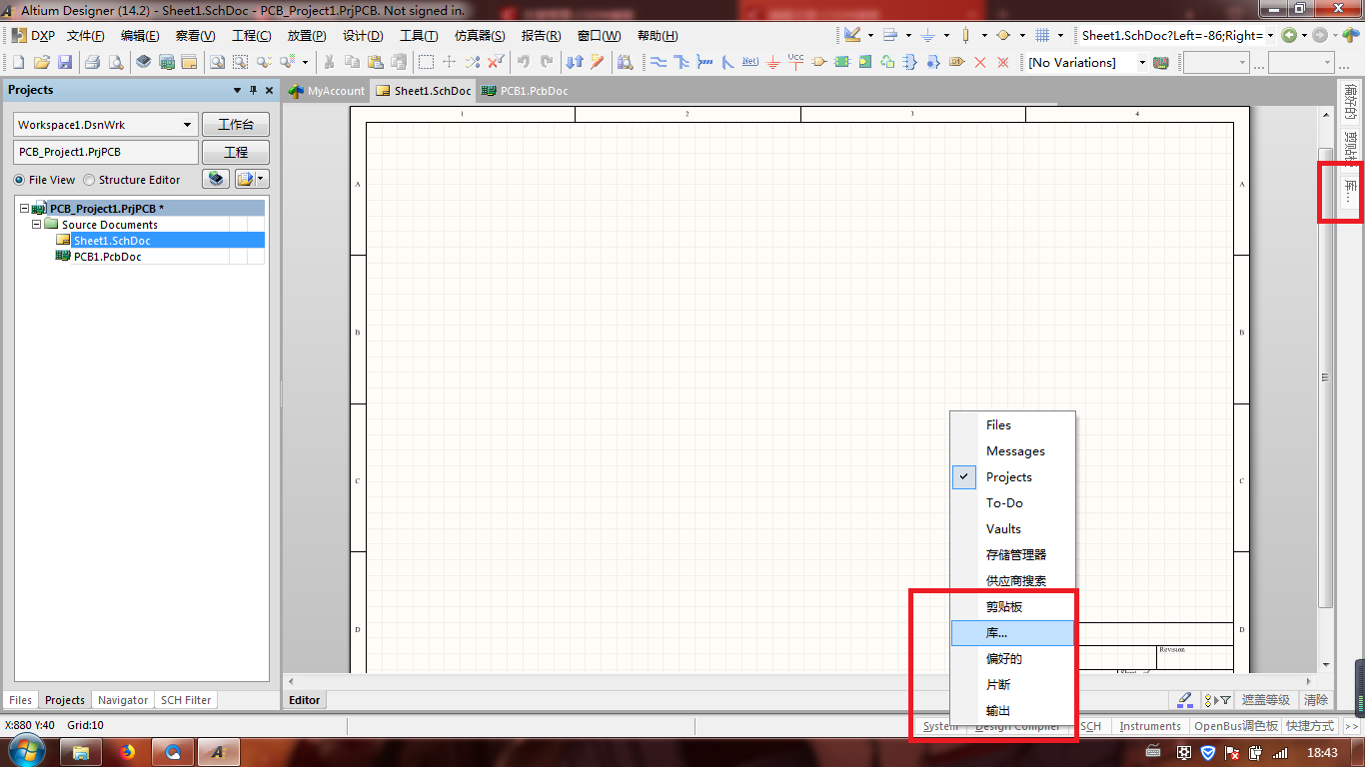
Task: Click the Place Net Label icon
Action: [750, 62]
